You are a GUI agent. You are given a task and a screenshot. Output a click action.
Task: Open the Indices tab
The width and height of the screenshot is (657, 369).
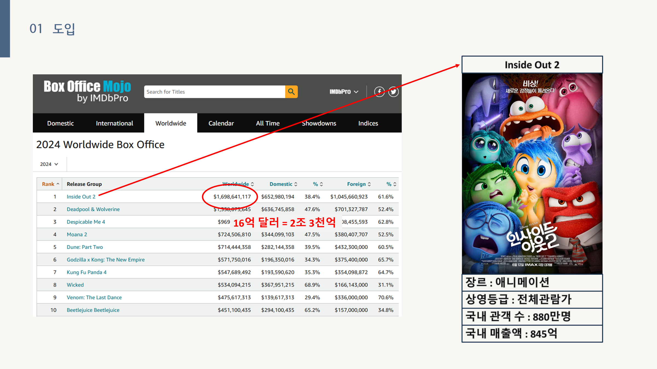(368, 123)
